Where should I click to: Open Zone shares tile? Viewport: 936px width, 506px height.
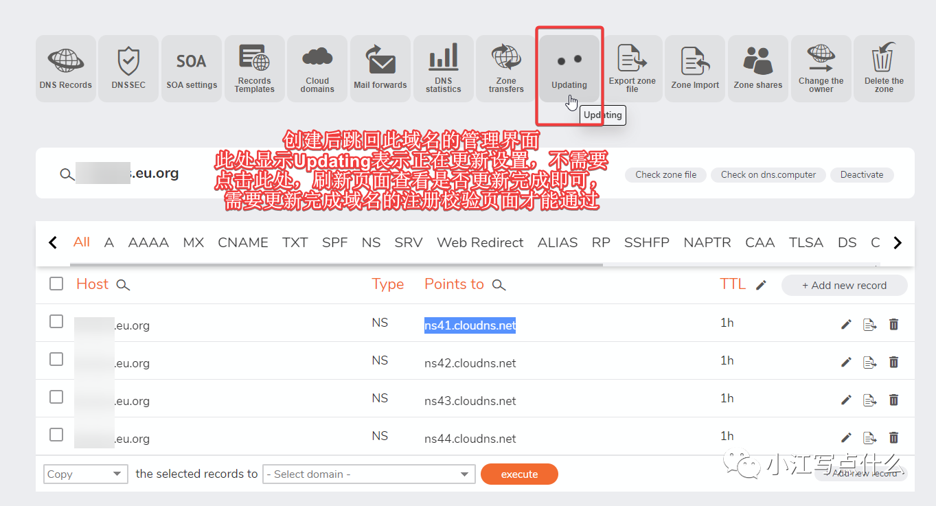coord(758,69)
